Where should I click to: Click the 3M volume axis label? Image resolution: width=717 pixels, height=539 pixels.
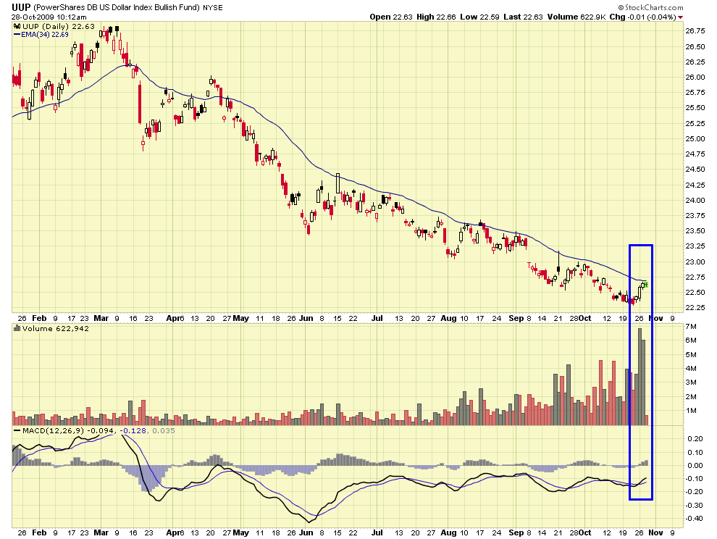click(691, 383)
